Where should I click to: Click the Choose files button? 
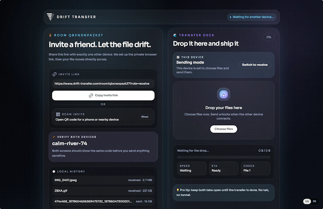pos(224,129)
